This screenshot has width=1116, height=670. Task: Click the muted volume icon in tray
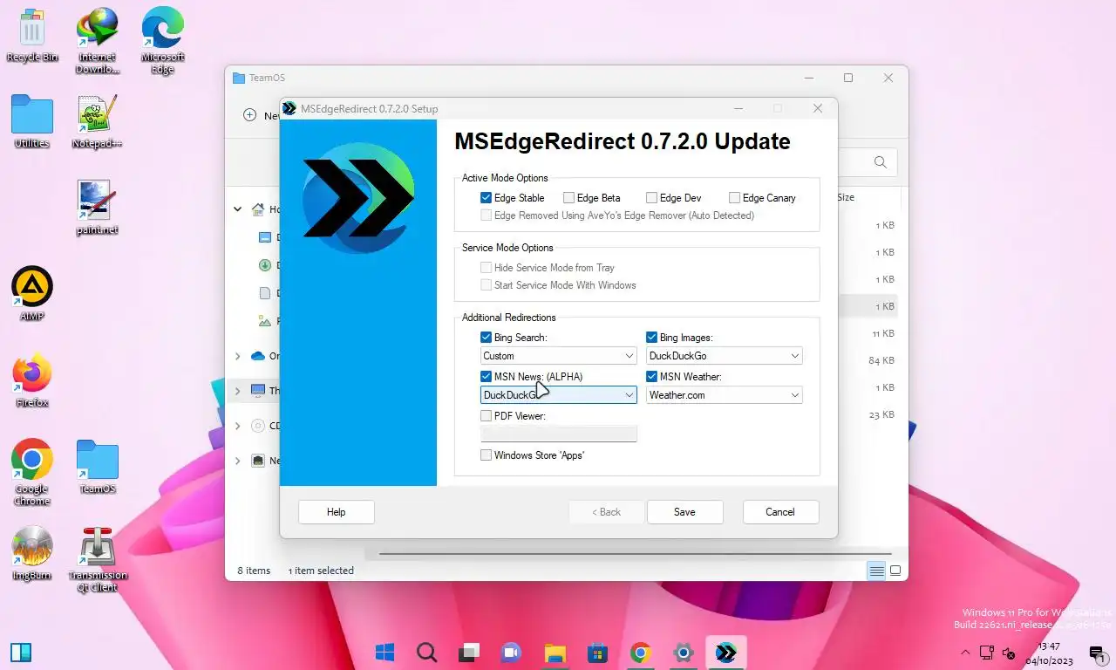coord(1009,653)
